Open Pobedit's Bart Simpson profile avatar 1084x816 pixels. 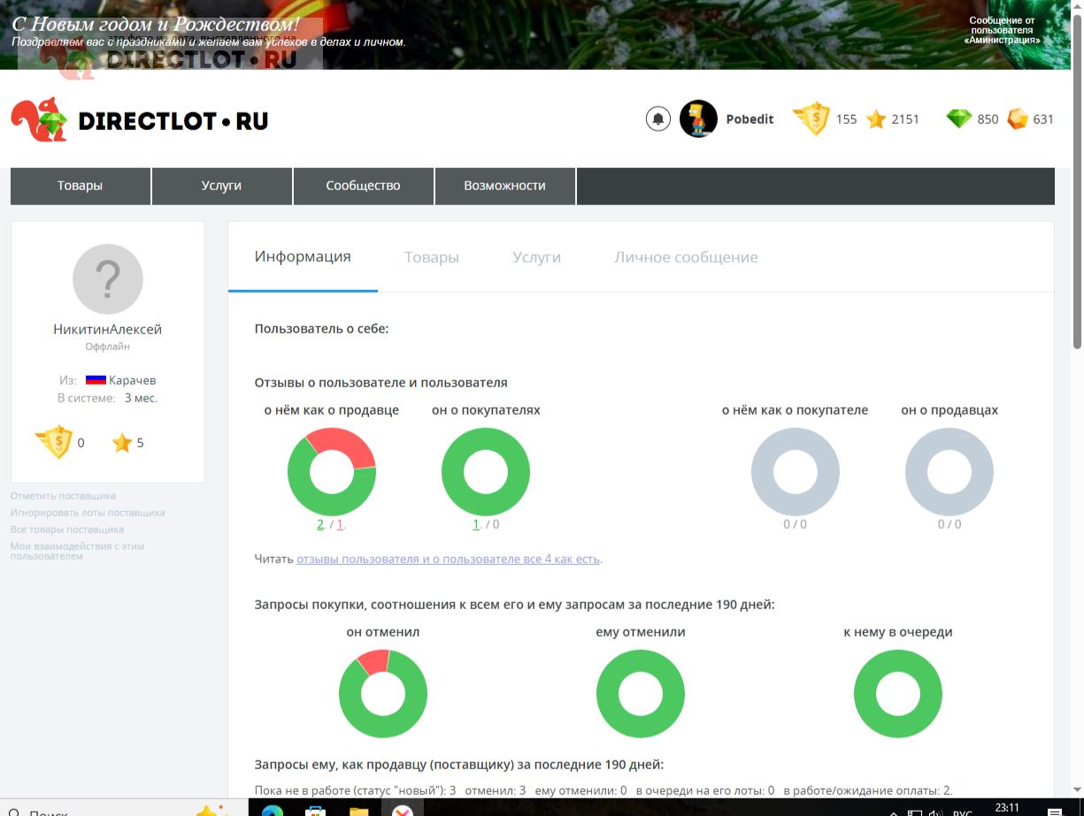[698, 118]
